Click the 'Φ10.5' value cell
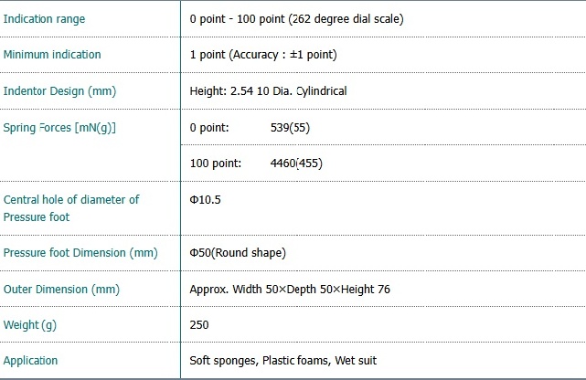The image size is (586, 380). (206, 200)
